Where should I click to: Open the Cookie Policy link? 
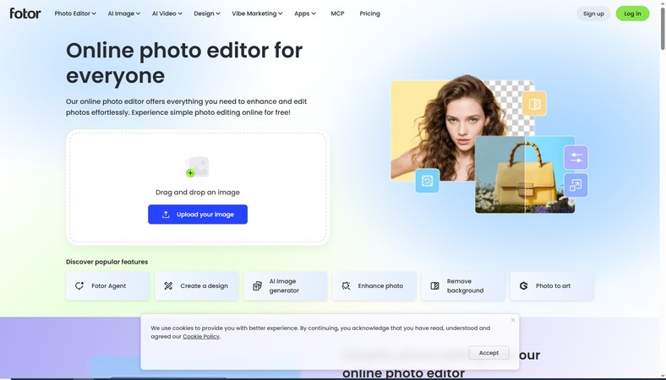201,336
